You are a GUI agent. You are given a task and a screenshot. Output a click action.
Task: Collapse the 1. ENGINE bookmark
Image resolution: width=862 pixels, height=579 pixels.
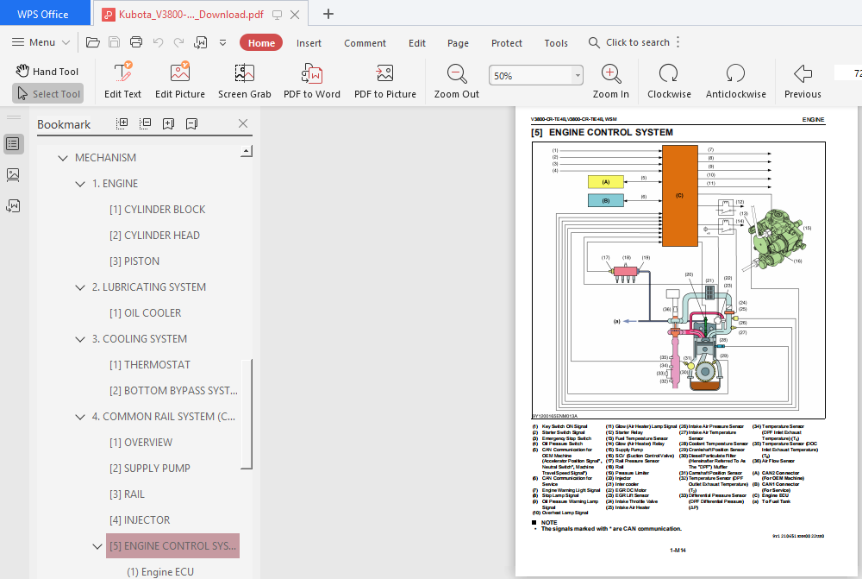80,184
